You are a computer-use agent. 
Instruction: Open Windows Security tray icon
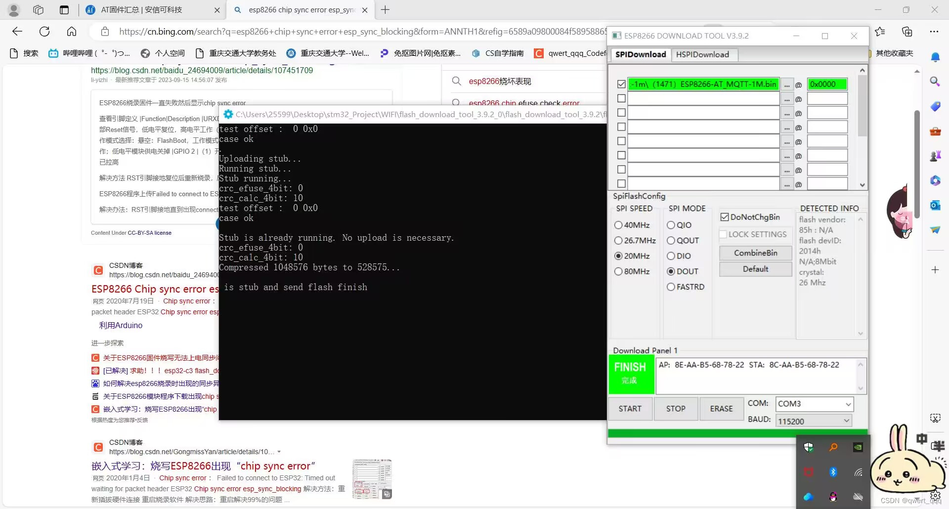tap(809, 447)
